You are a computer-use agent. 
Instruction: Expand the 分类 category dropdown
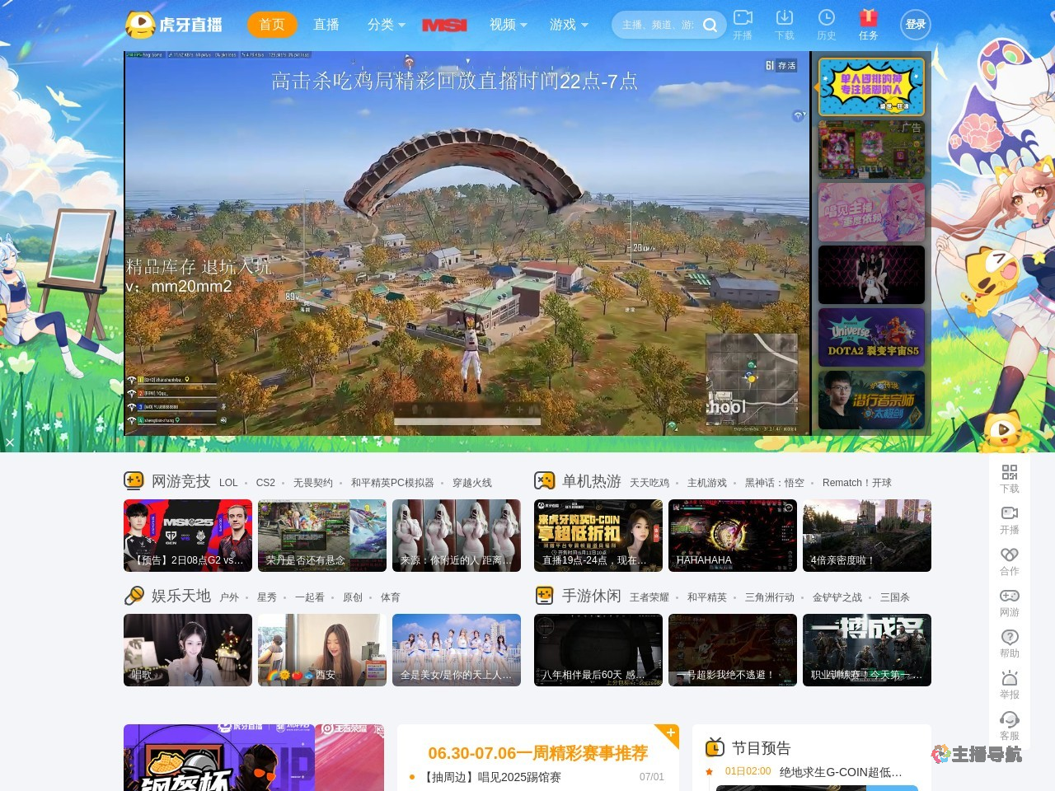[387, 25]
